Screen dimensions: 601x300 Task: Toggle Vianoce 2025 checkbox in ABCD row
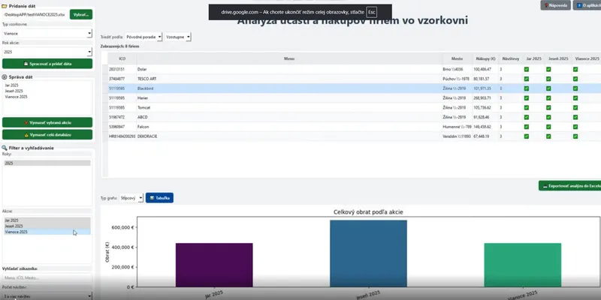point(575,117)
